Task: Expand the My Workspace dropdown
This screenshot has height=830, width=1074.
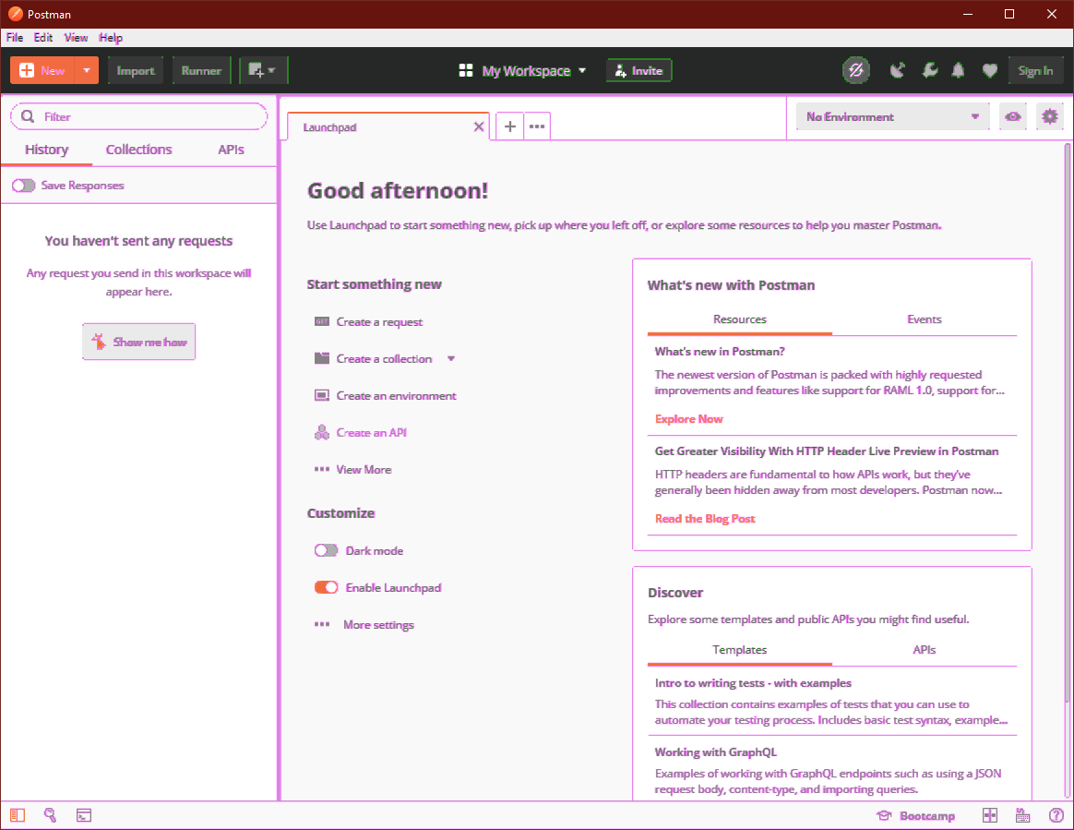Action: coord(522,70)
